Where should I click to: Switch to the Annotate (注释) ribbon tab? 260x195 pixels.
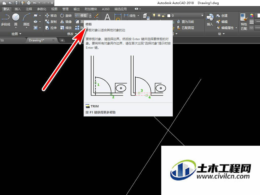pyautogui.click(x=29, y=9)
